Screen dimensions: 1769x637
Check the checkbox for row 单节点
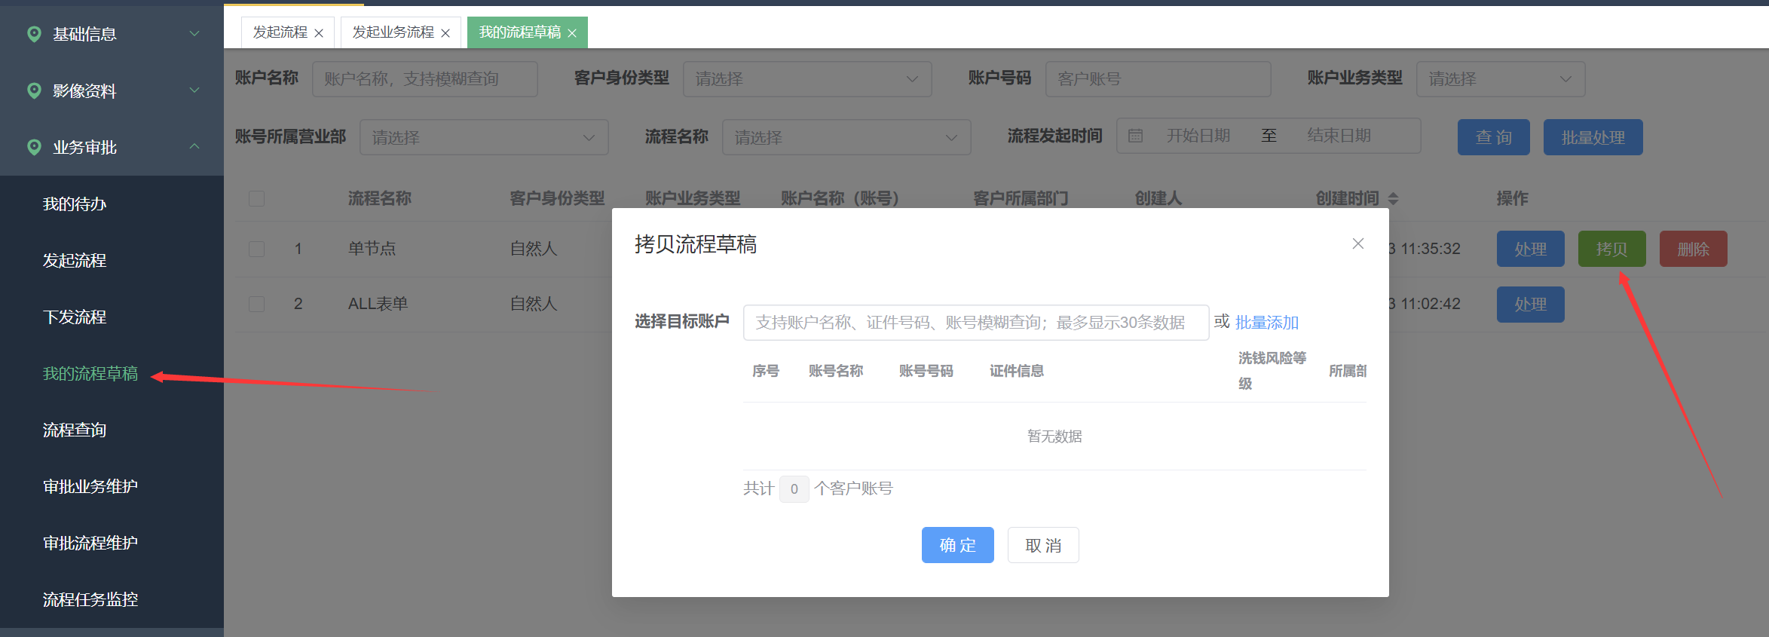pos(257,249)
